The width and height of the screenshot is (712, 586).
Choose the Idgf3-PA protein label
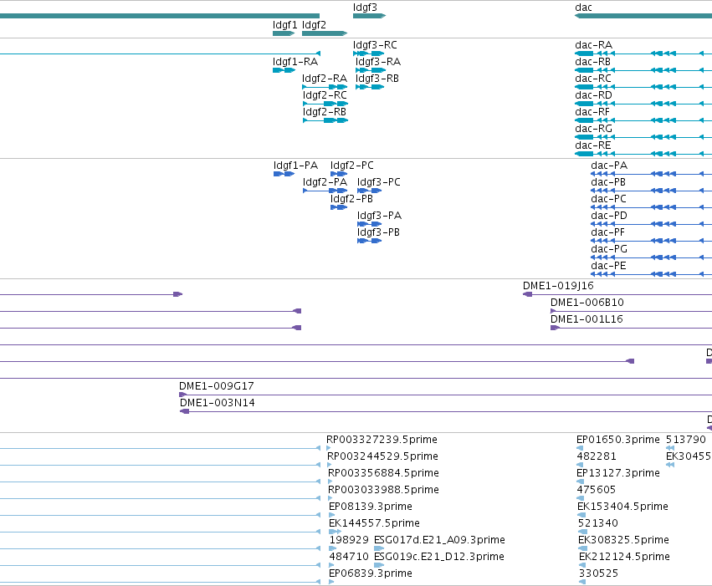(x=379, y=216)
